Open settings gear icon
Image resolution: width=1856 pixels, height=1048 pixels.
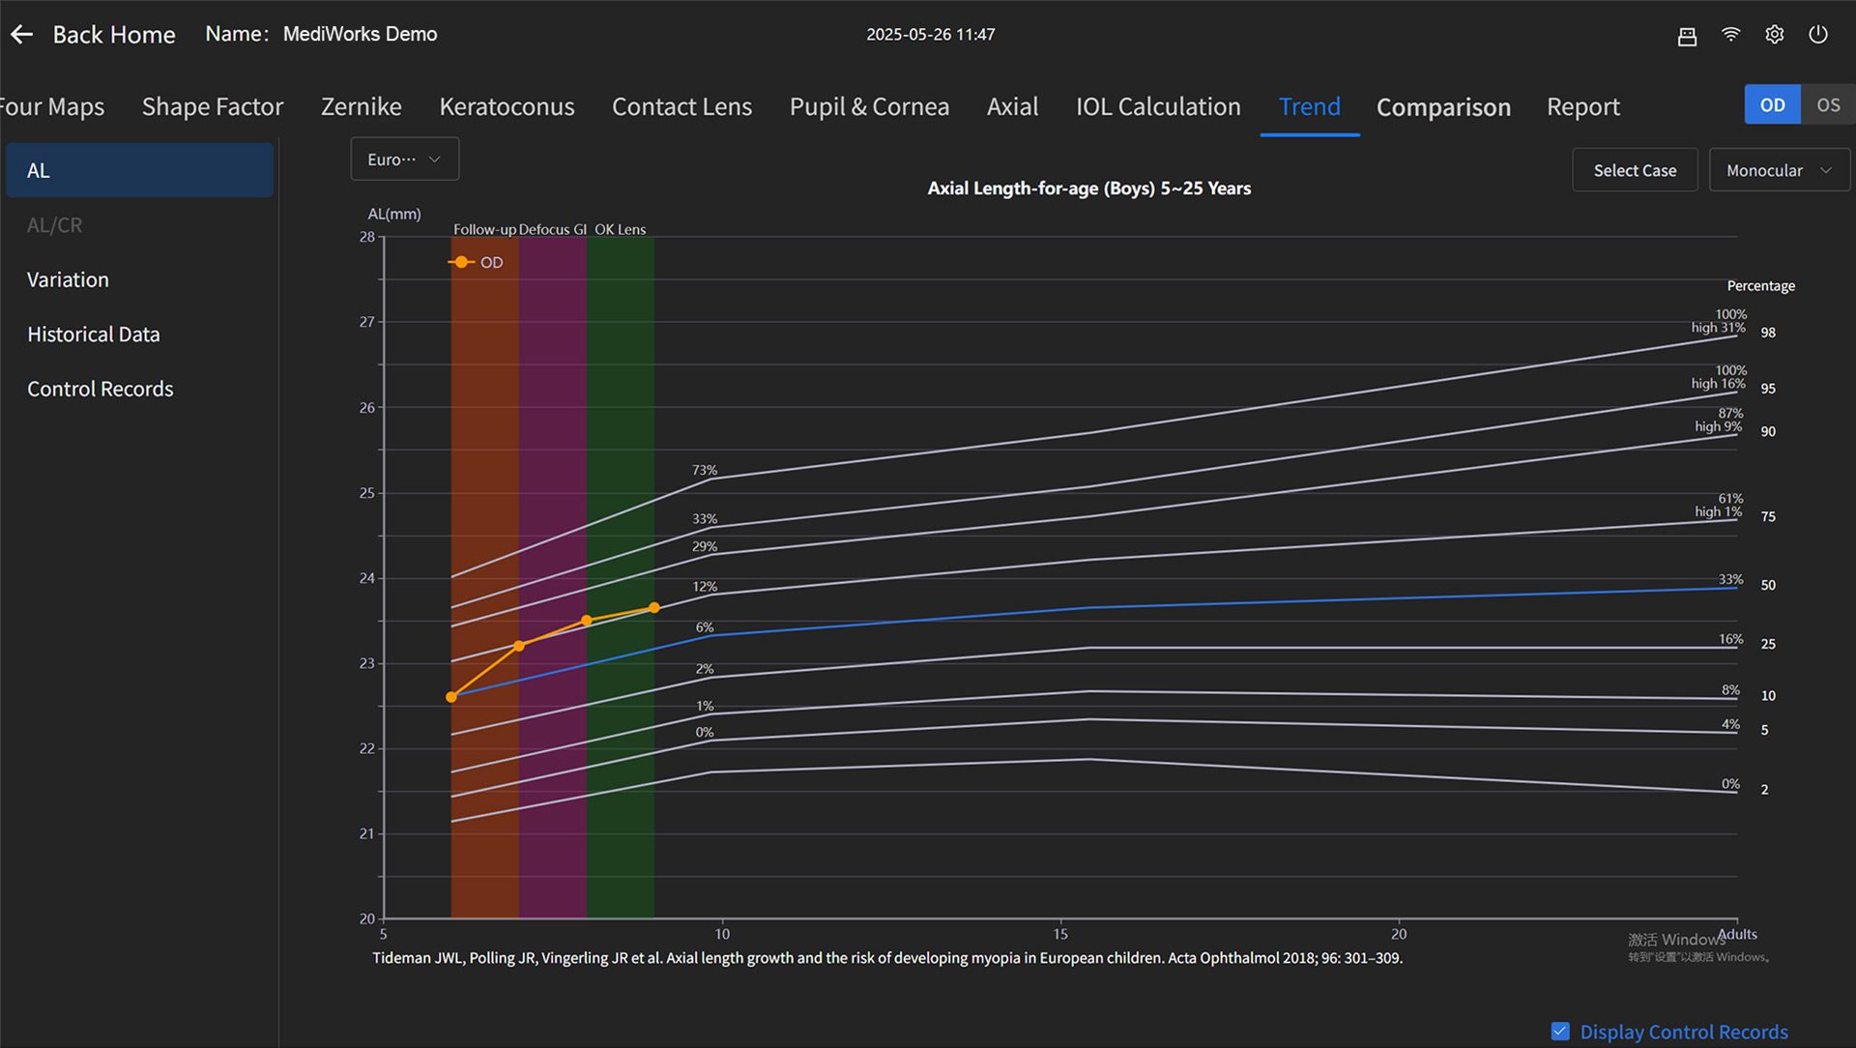point(1775,35)
